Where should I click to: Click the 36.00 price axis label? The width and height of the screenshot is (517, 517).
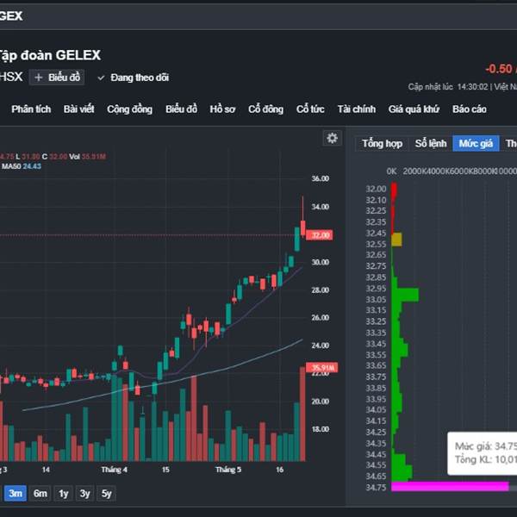[321, 178]
